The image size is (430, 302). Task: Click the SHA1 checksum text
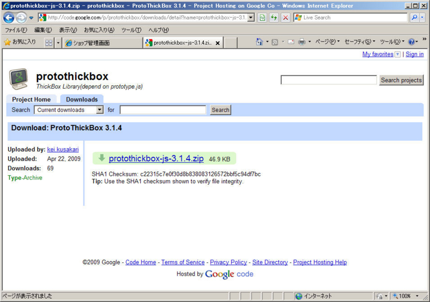coord(176,174)
